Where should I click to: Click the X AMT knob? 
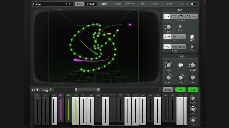[x=169, y=77]
